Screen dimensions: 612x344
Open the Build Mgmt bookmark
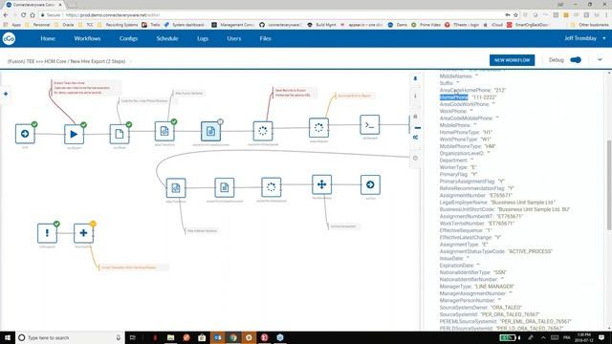[x=321, y=25]
